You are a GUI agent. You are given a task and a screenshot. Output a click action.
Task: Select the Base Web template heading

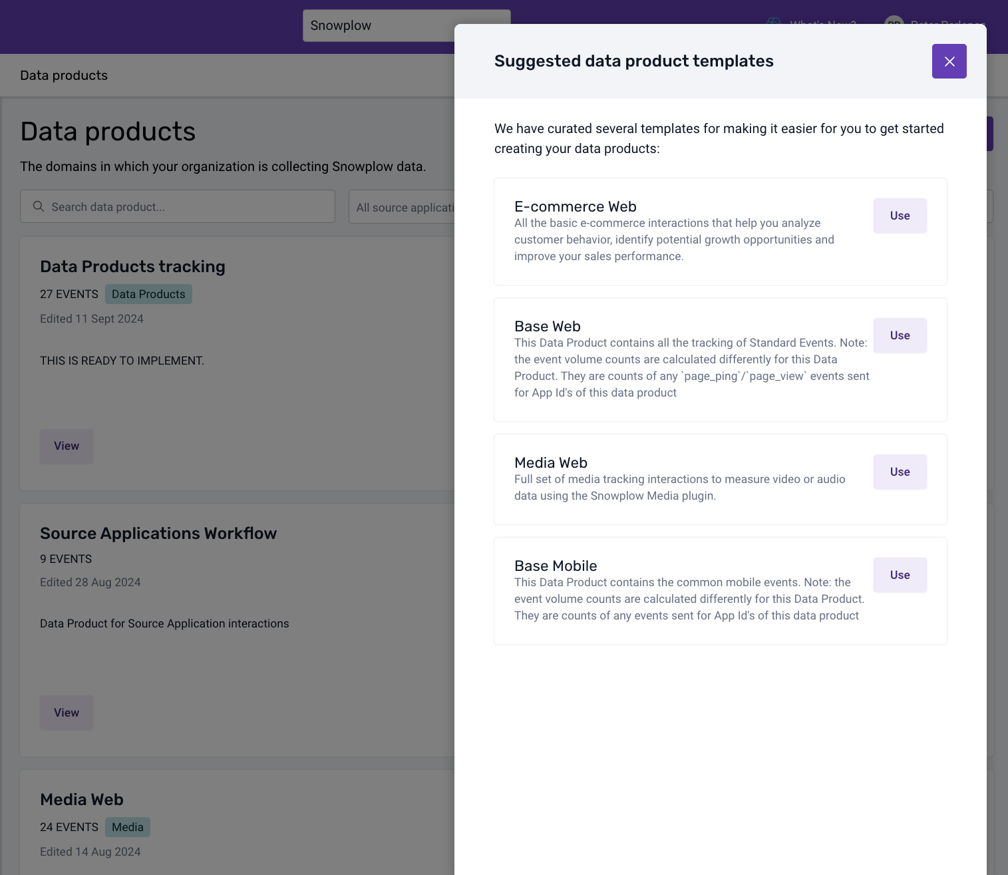point(547,327)
